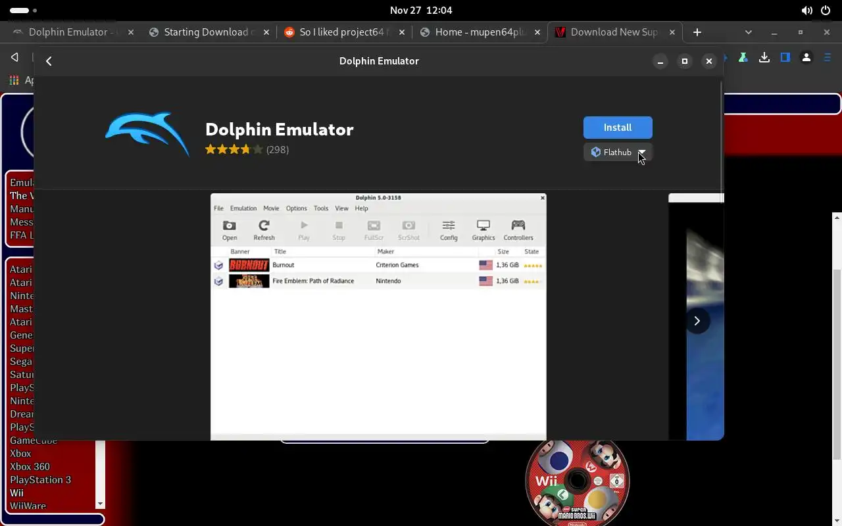
Task: Open the browser downloads icon
Action: click(x=764, y=58)
